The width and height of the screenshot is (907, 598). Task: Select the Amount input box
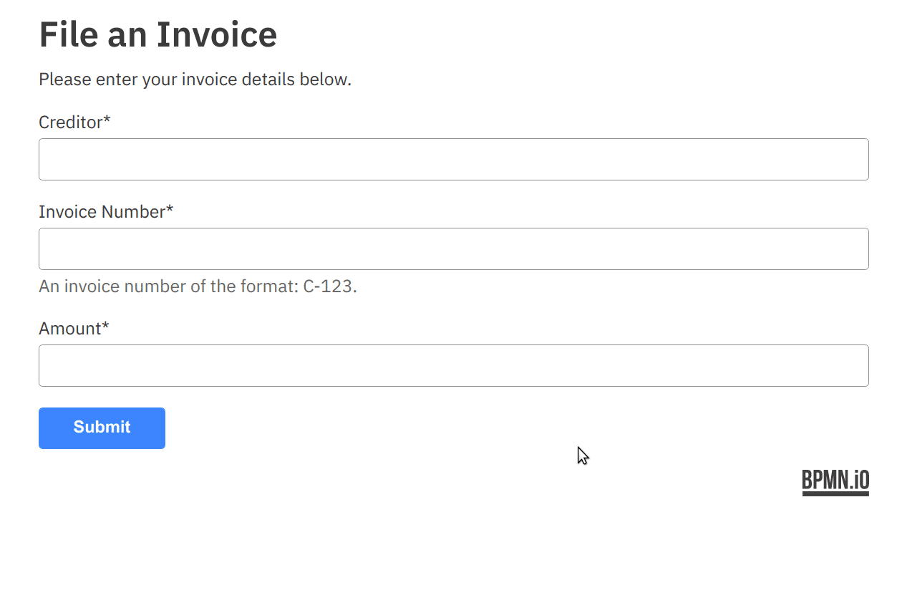453,365
